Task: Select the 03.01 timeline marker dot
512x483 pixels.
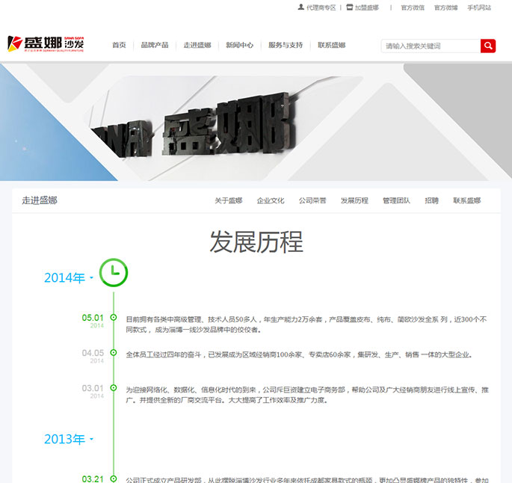Action: pyautogui.click(x=114, y=387)
